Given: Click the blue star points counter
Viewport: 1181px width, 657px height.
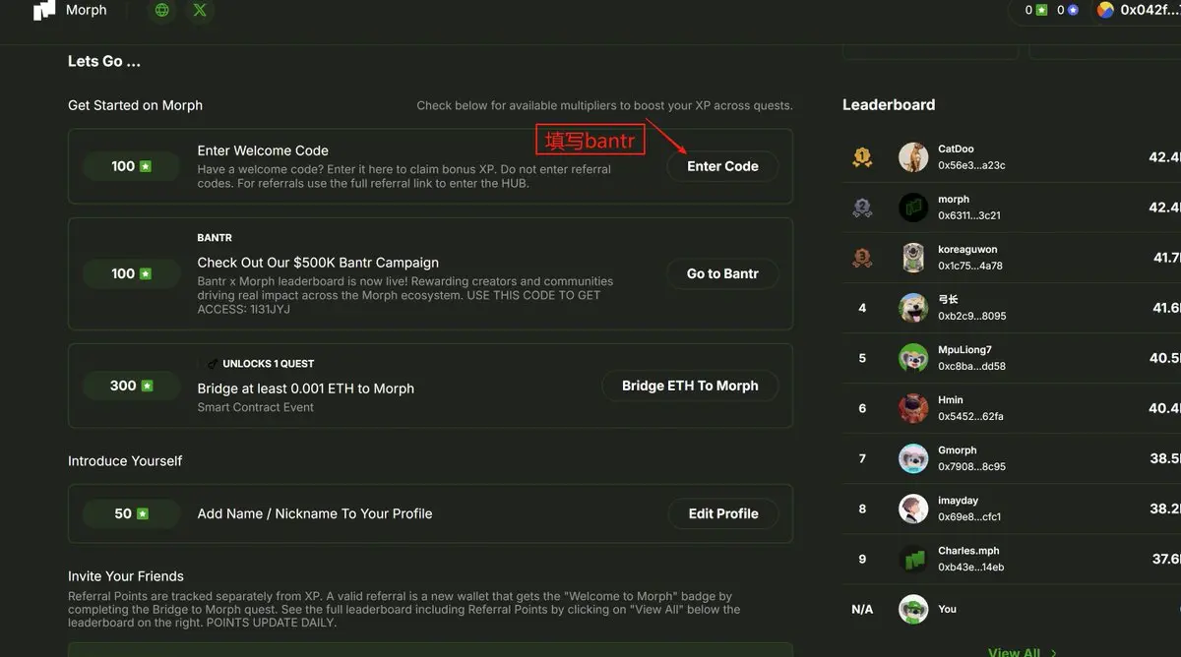Looking at the screenshot, I should click(x=1068, y=10).
